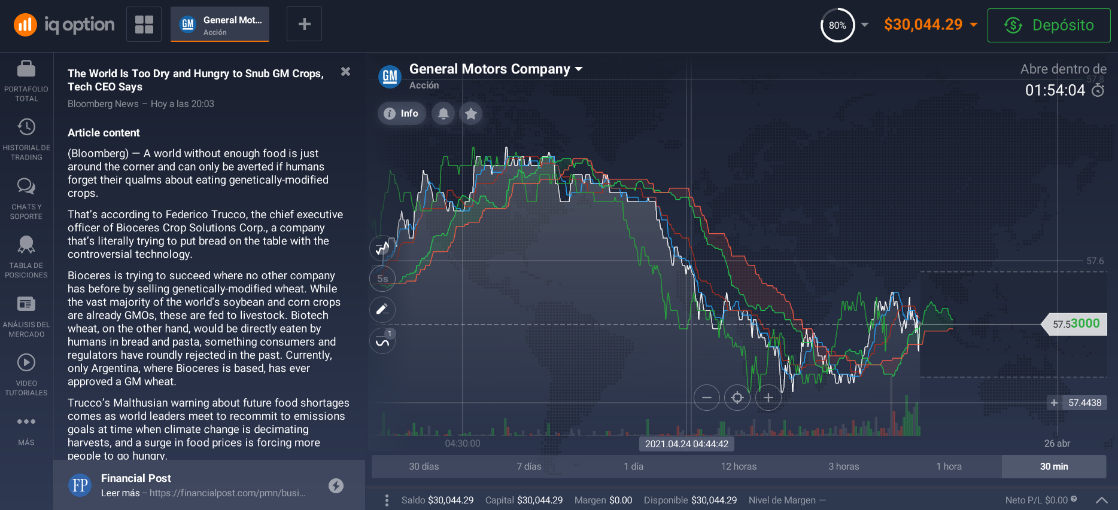Click the Depósito button

pyautogui.click(x=1049, y=25)
